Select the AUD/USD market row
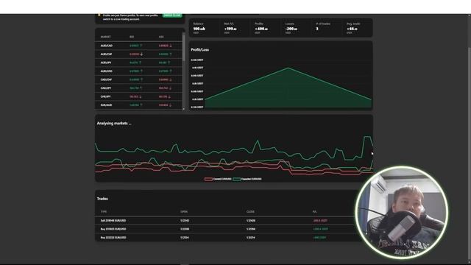 [138, 71]
